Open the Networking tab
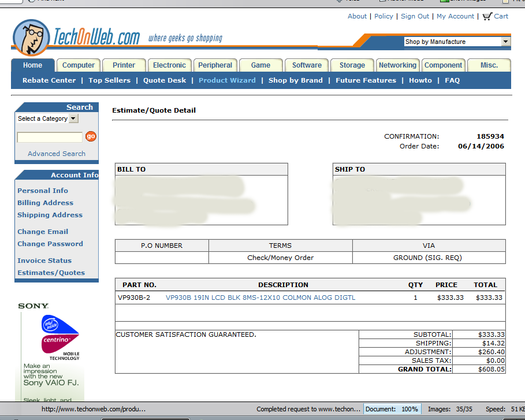The width and height of the screenshot is (525, 420). [x=397, y=65]
